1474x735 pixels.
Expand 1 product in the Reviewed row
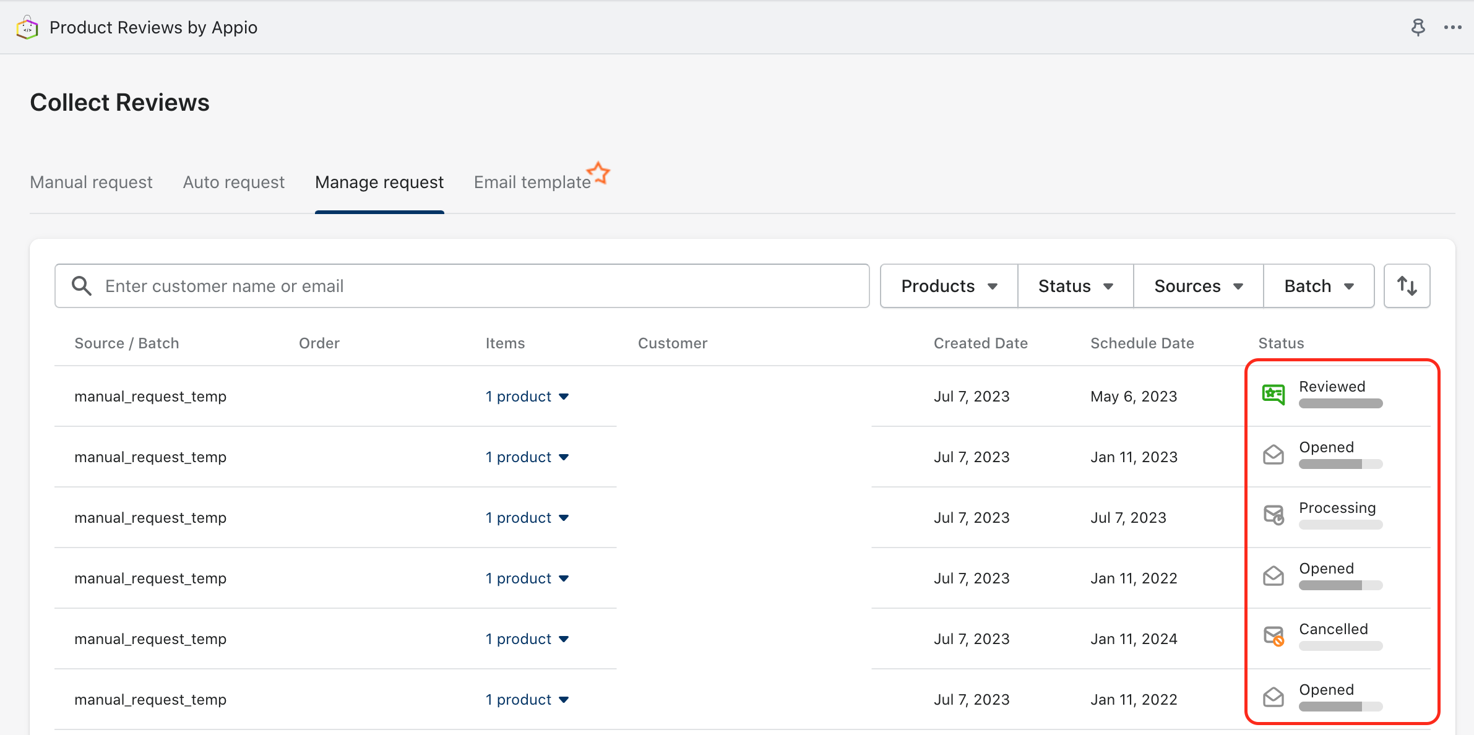[527, 397]
